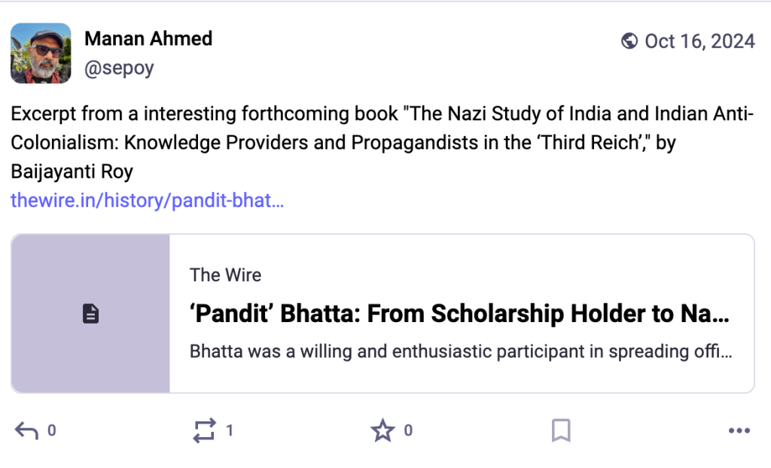
Task: Click the author name Baijayanti Roy in post
Action: coord(72,172)
